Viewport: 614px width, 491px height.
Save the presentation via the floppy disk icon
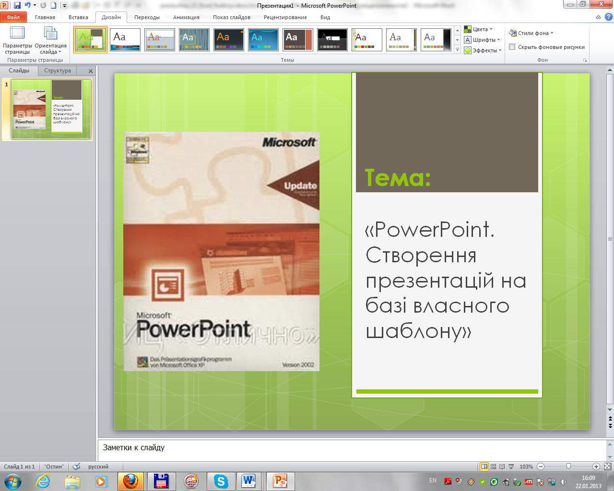point(17,5)
